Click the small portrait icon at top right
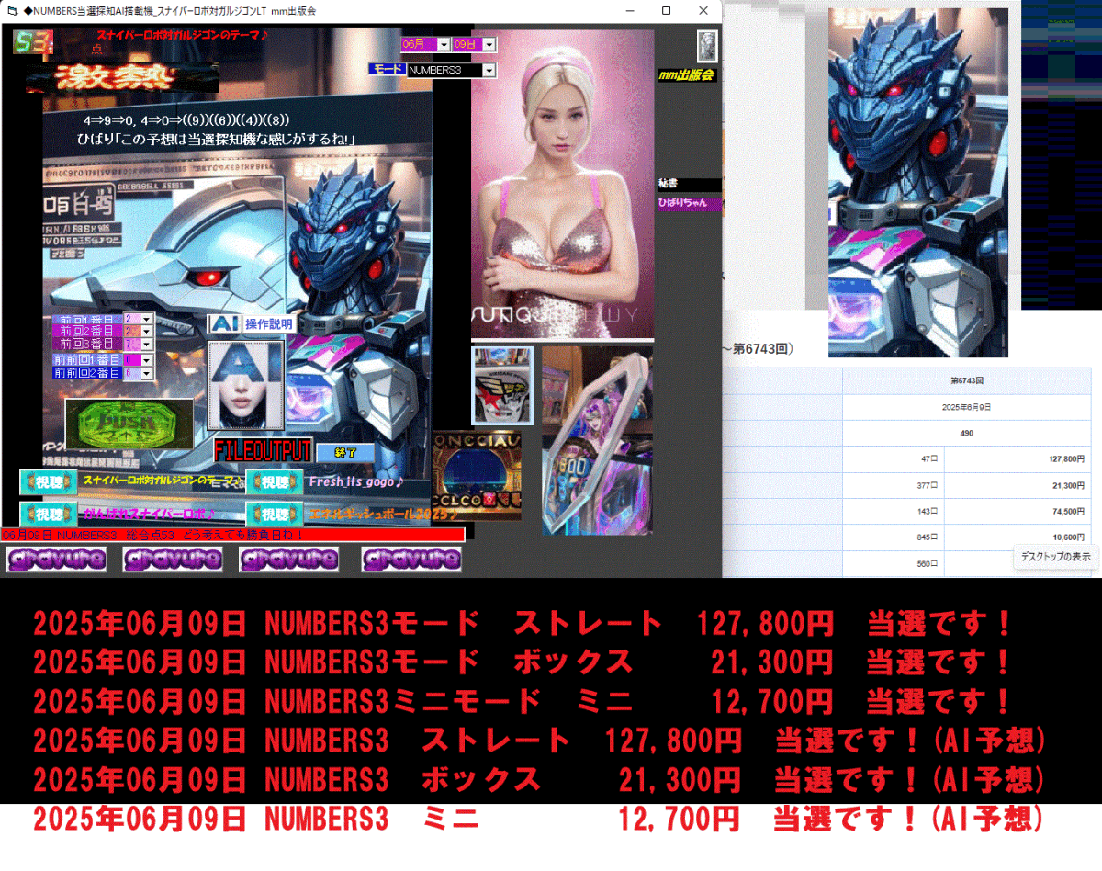The height and width of the screenshot is (871, 1102). 707,44
